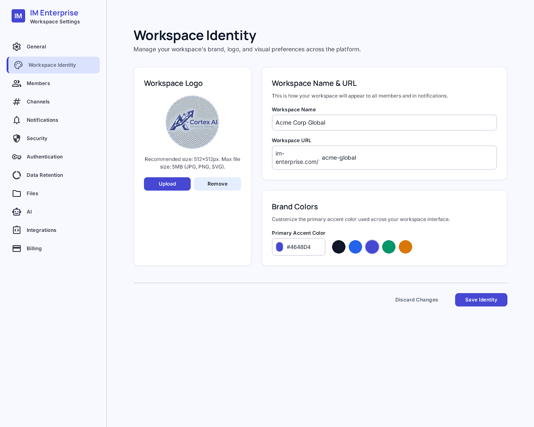Open the Security settings page
Viewport: 534px width, 427px height.
click(53, 138)
